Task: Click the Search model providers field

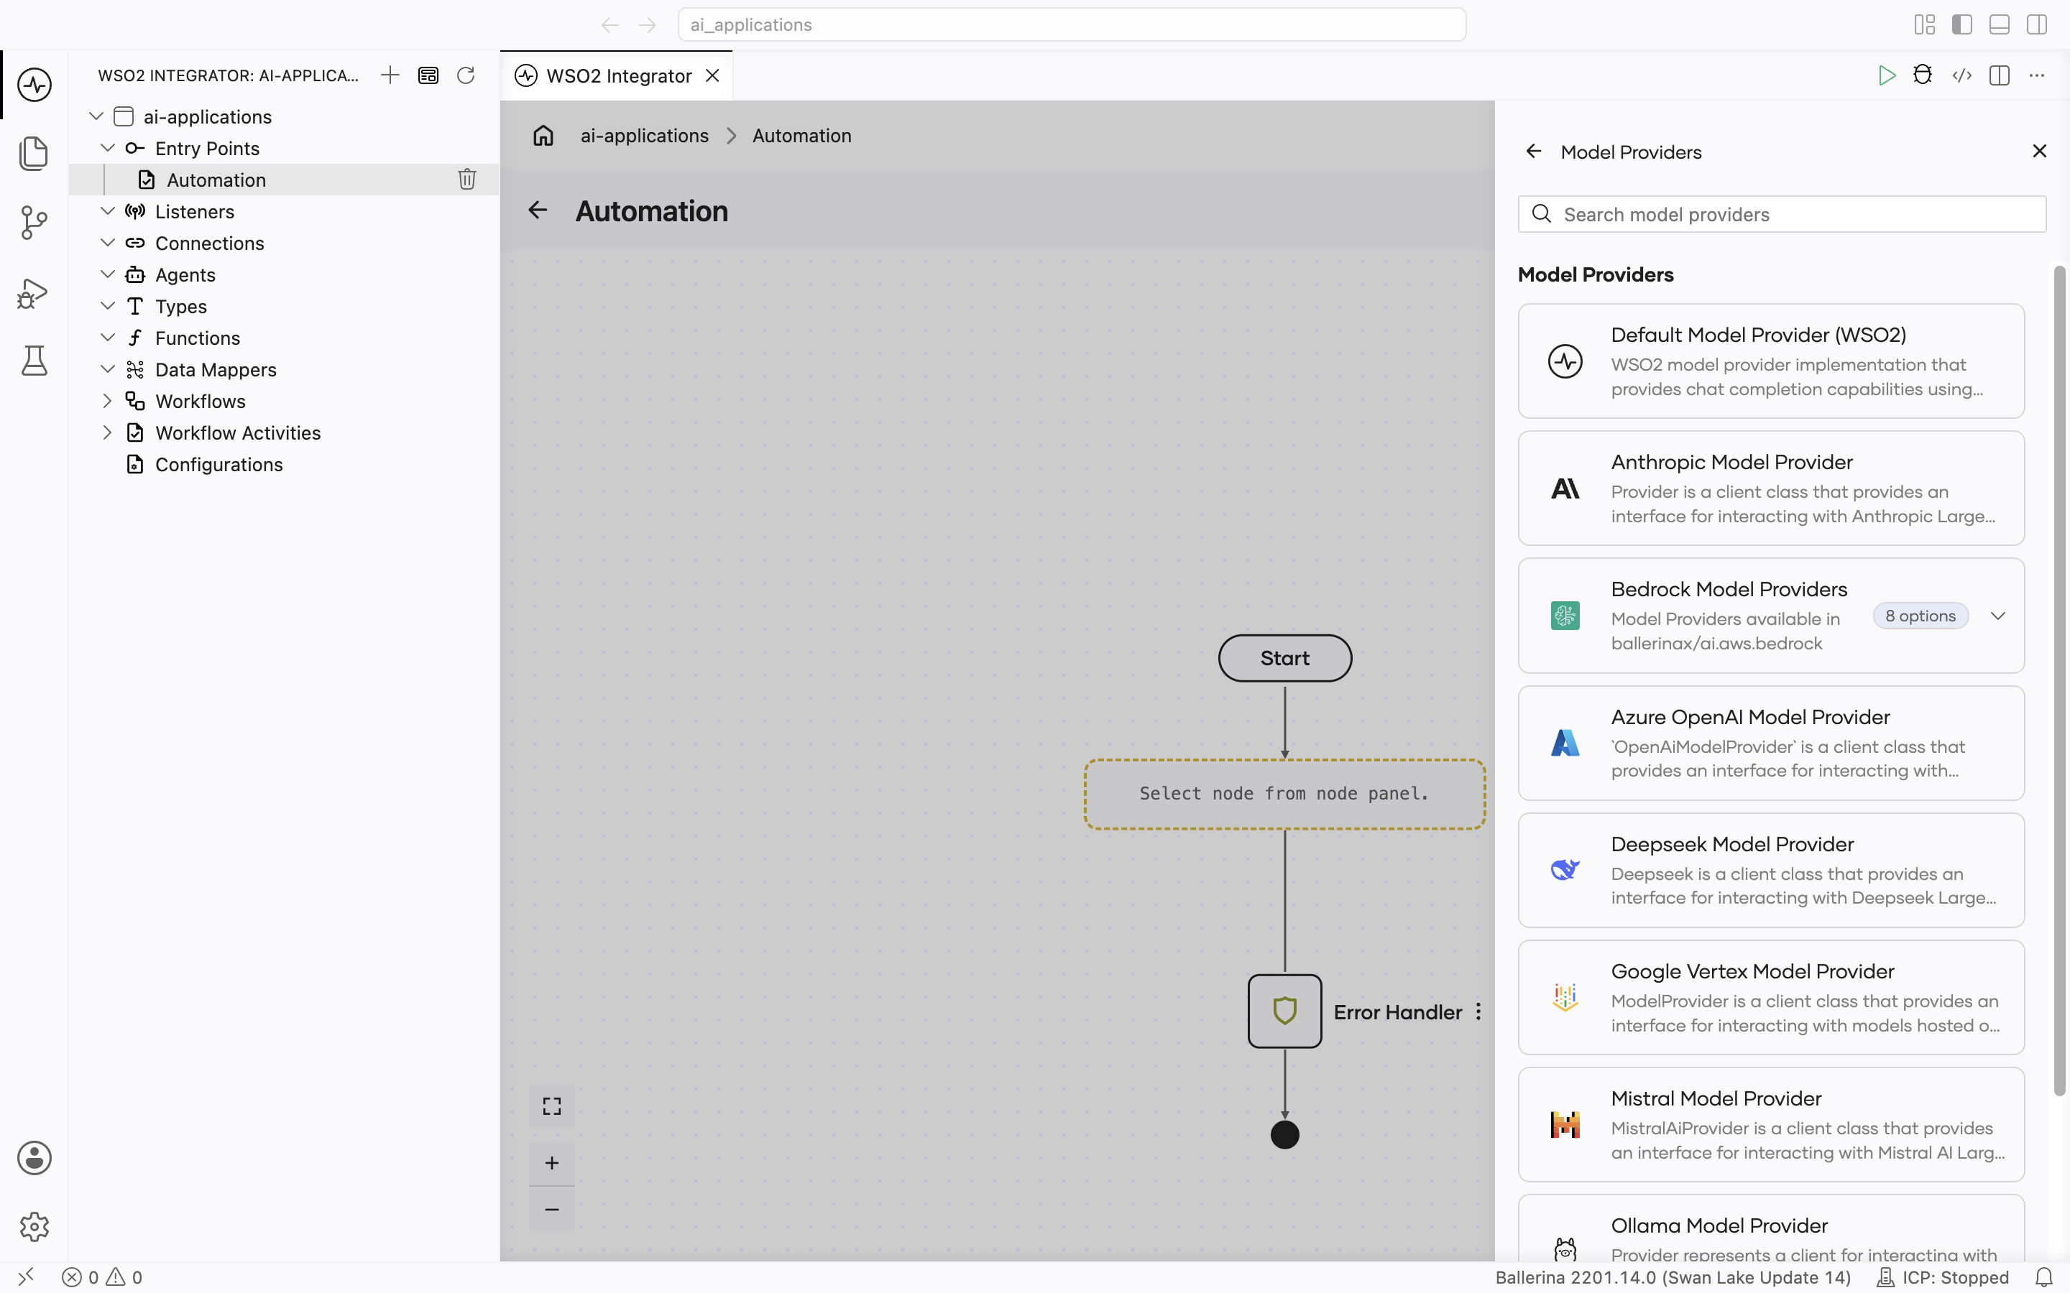Action: [1782, 214]
